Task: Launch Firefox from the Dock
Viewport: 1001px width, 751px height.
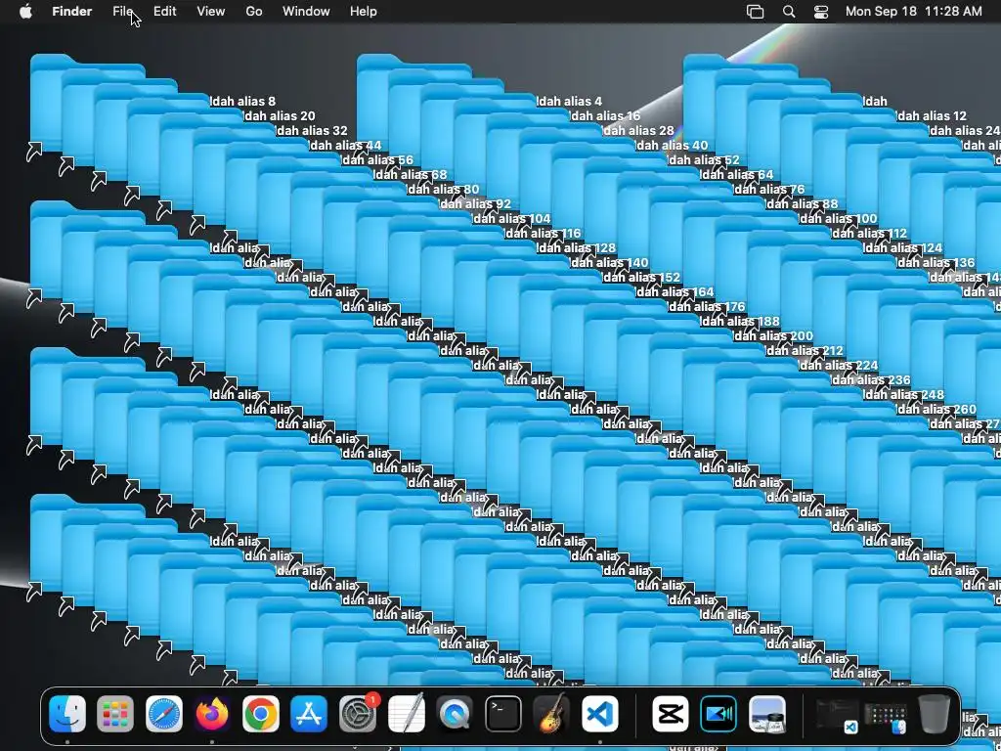Action: [x=212, y=713]
